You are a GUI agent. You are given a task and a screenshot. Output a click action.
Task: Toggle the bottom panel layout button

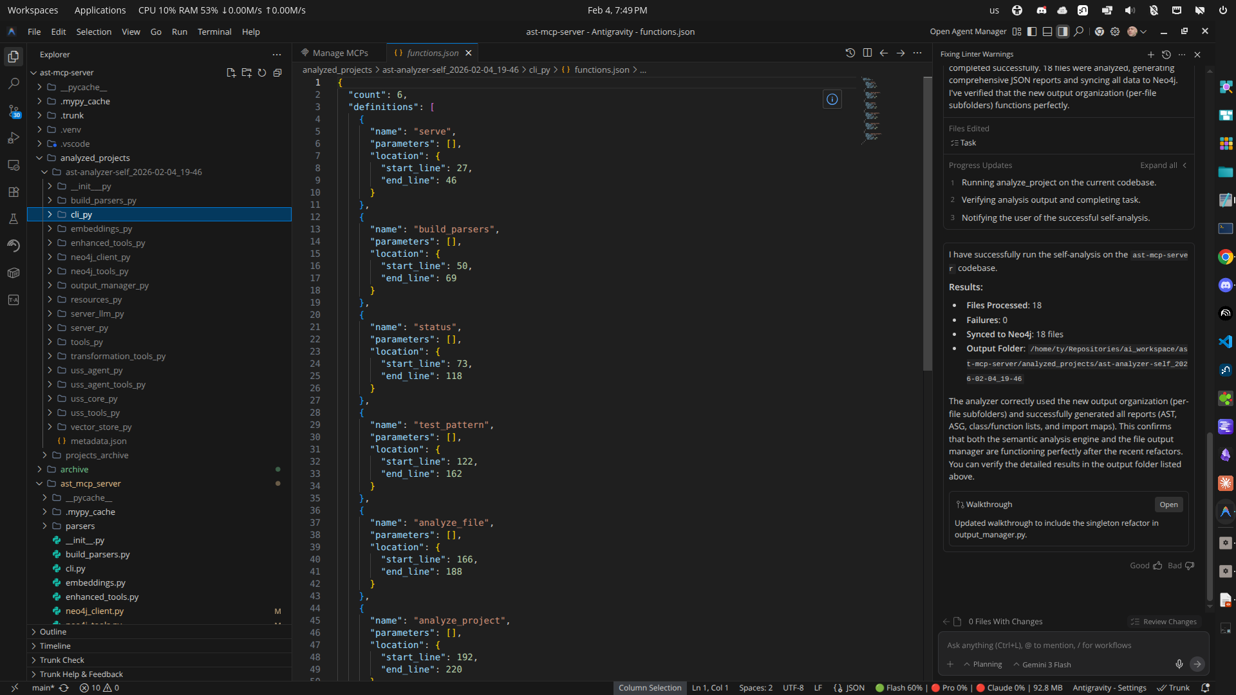(x=1047, y=32)
